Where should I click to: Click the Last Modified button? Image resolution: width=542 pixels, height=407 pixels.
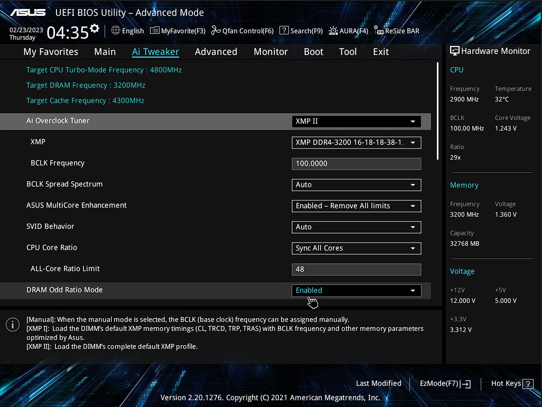click(x=378, y=384)
